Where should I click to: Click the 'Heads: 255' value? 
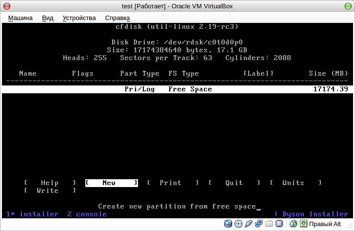[x=85, y=58]
